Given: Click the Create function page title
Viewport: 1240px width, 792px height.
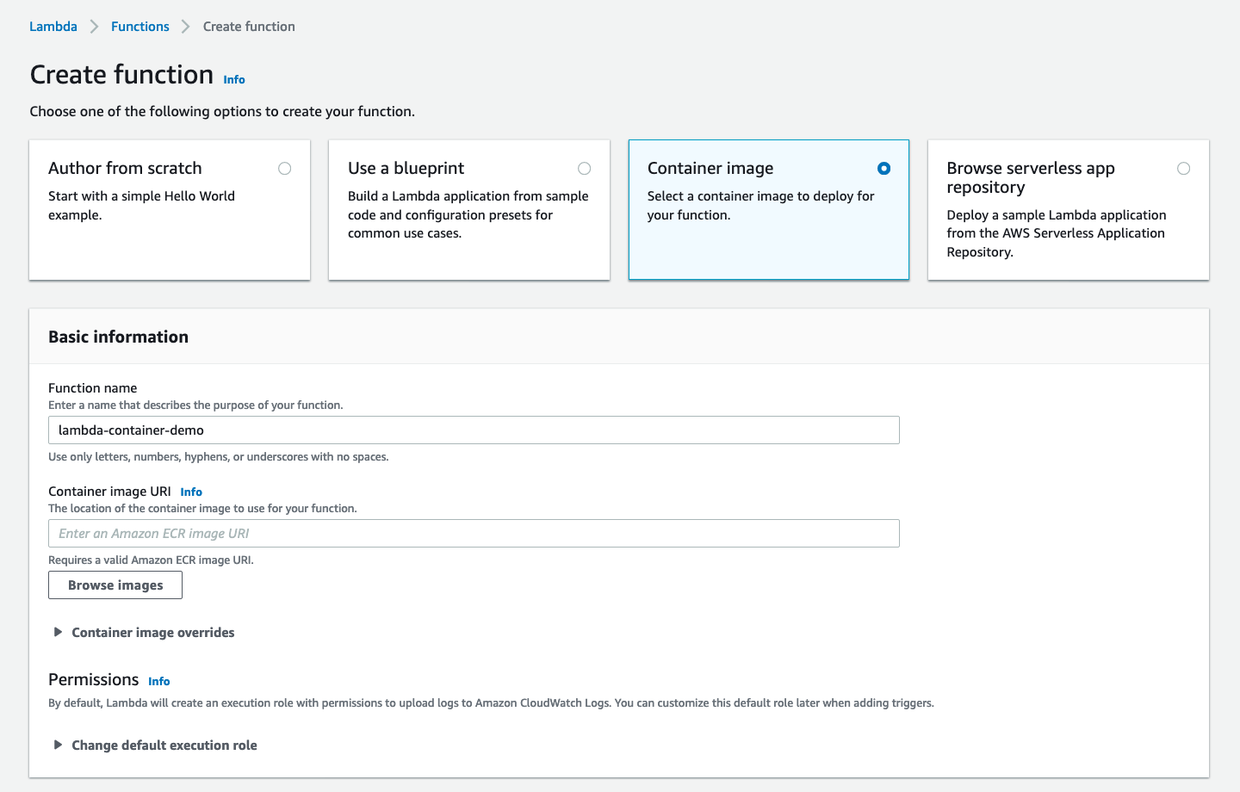Looking at the screenshot, I should pyautogui.click(x=121, y=75).
